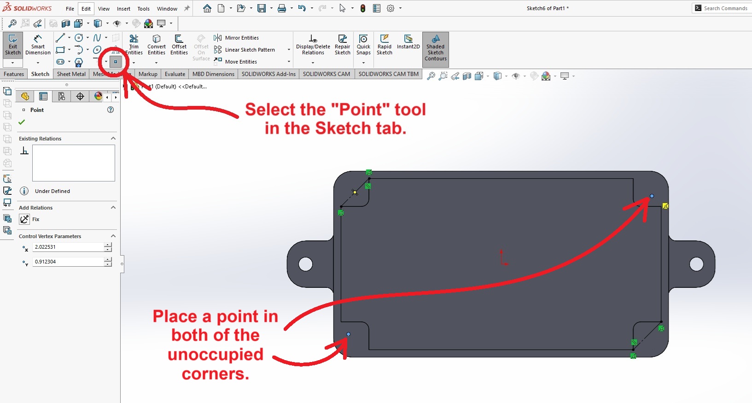The height and width of the screenshot is (403, 752).
Task: Open the Linear Sketch Pattern dropdown arrow
Action: [289, 50]
